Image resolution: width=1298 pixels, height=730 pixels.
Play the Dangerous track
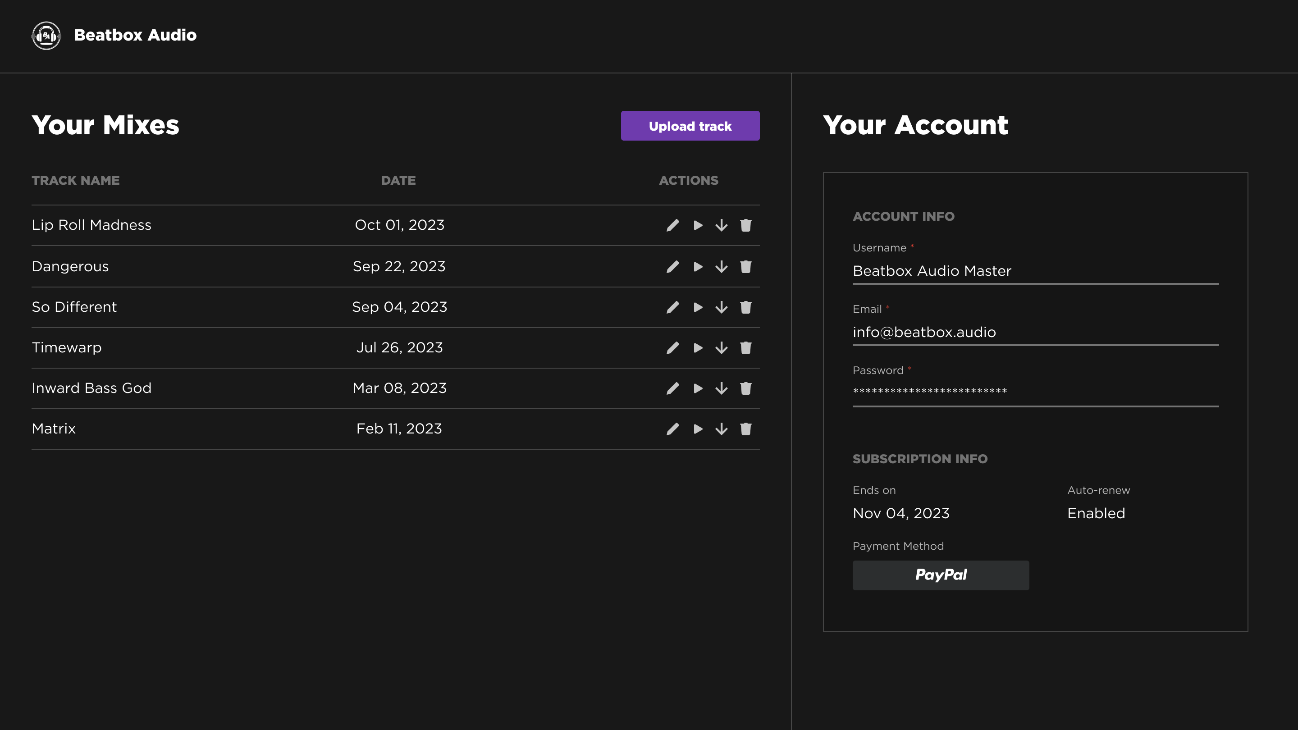[698, 266]
